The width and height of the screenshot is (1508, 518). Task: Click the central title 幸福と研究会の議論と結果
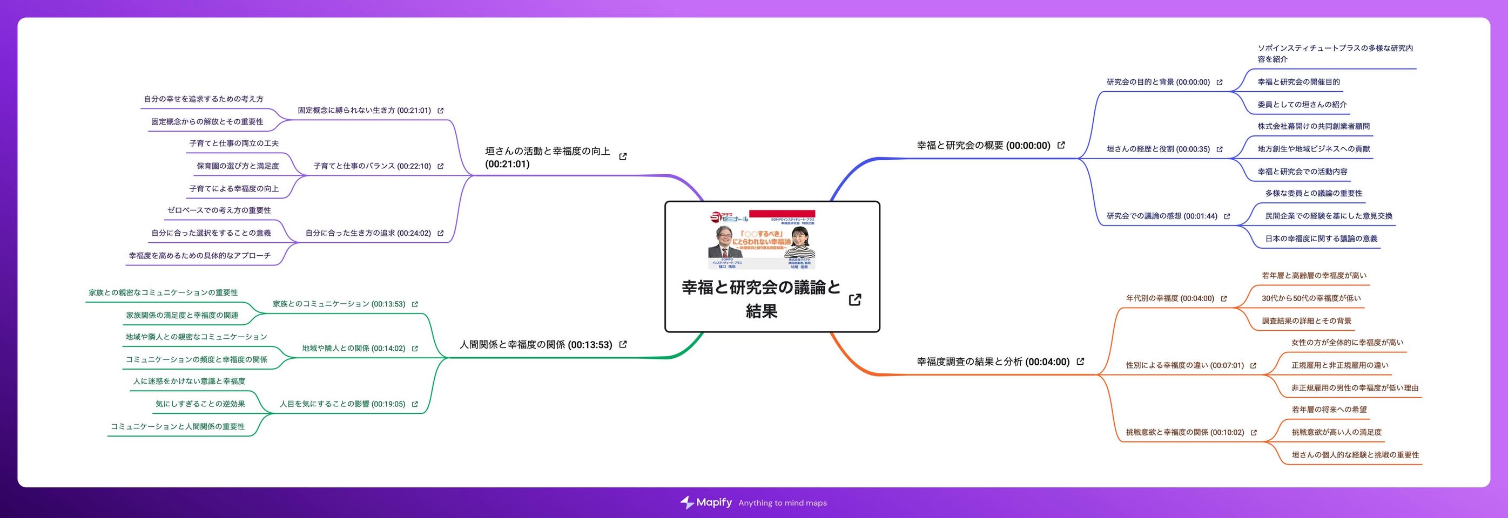coord(761,299)
